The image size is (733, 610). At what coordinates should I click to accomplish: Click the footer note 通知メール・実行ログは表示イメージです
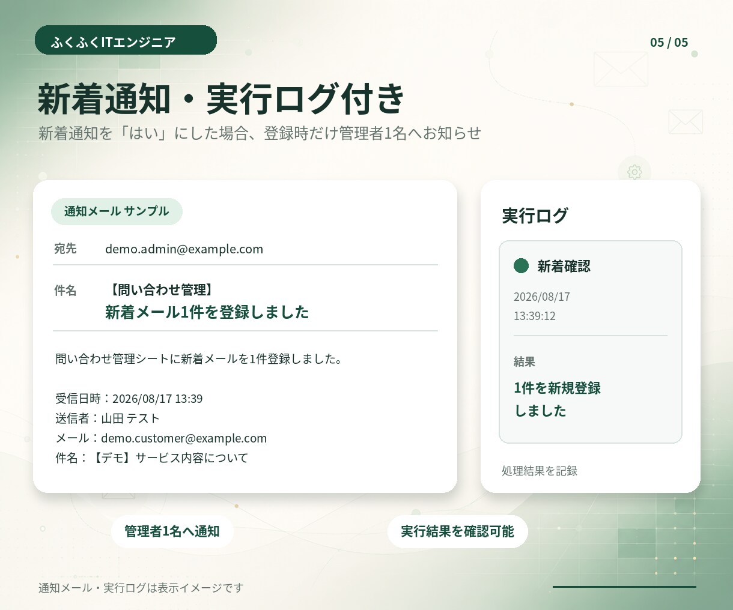click(141, 588)
